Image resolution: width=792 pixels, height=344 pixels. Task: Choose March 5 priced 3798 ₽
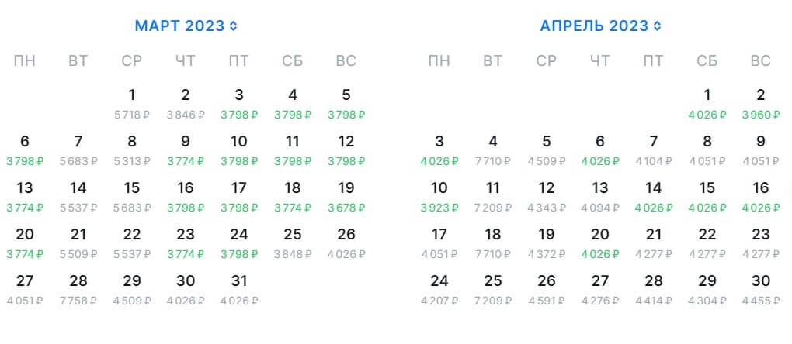pos(346,103)
